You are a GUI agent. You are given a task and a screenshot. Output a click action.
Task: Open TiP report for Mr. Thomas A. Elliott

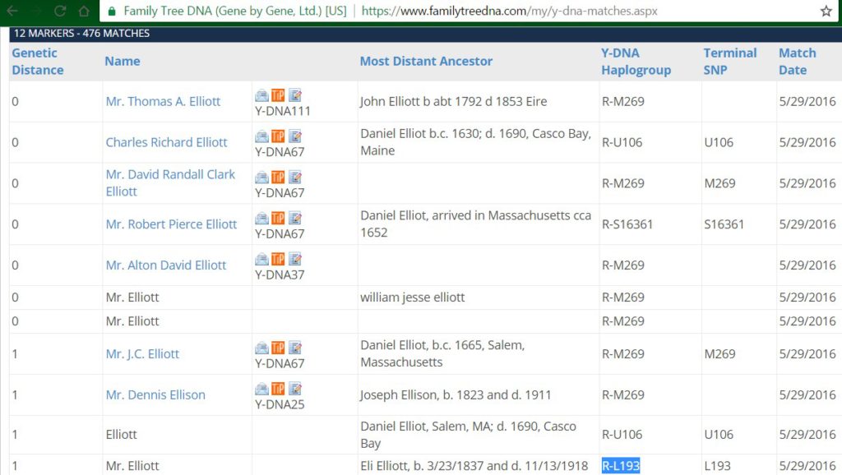(x=278, y=95)
